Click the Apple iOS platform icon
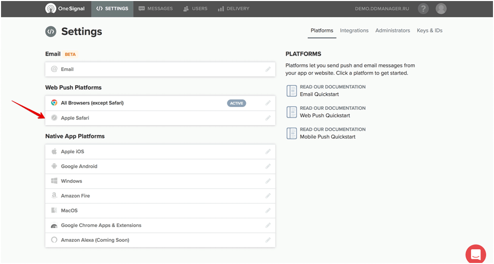 (x=54, y=151)
